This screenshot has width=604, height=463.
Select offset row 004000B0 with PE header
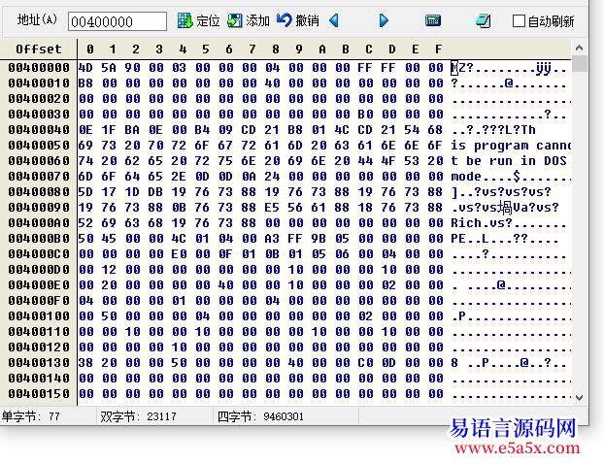click(x=39, y=238)
